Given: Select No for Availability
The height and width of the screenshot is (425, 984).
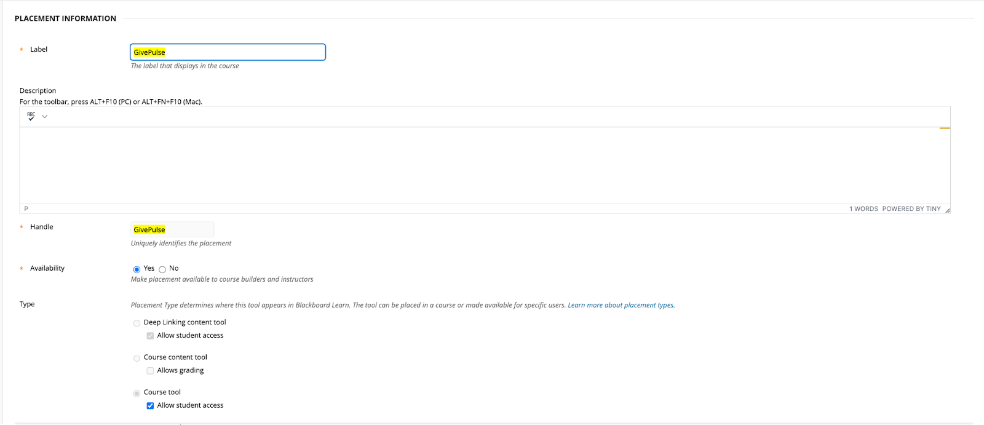Looking at the screenshot, I should click(162, 269).
